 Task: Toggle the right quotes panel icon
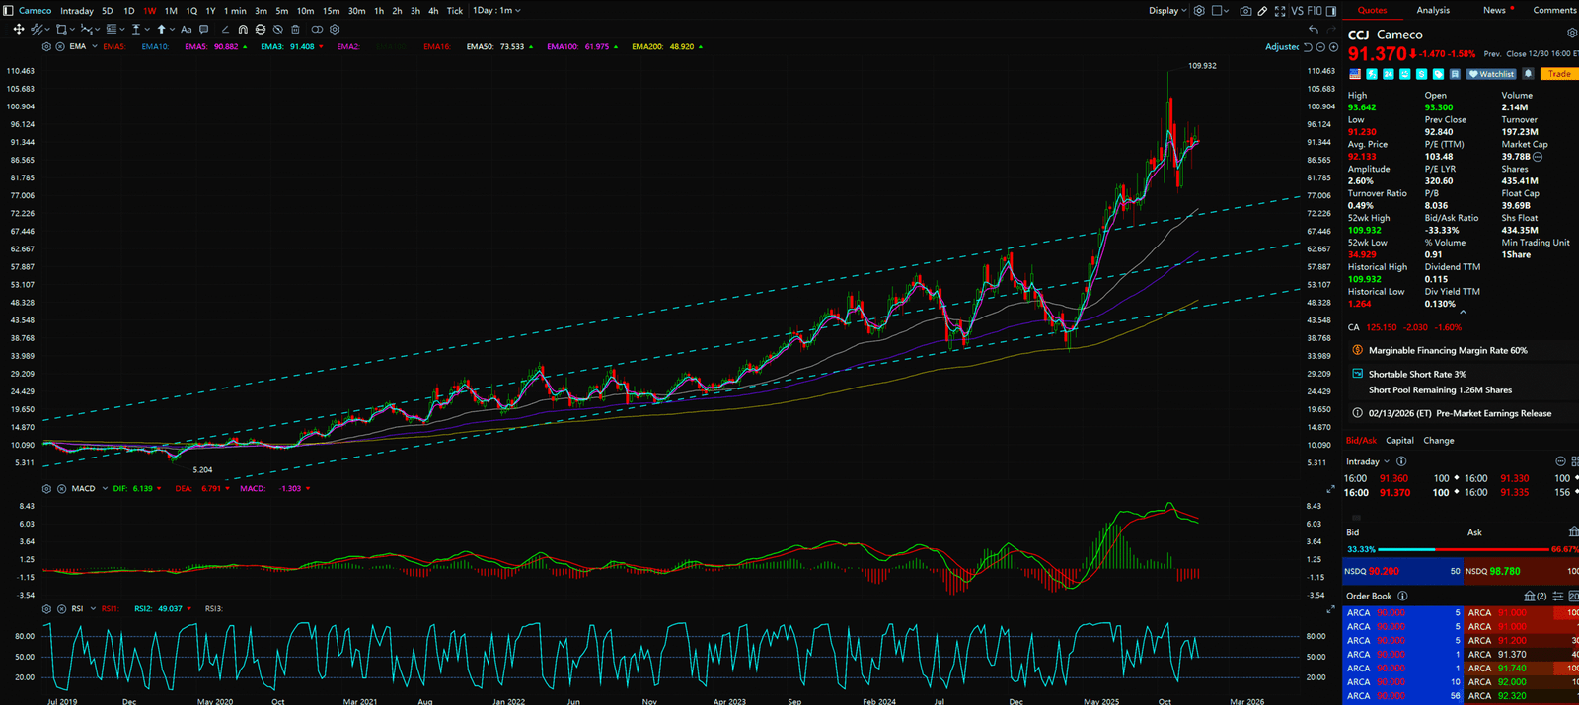1330,11
